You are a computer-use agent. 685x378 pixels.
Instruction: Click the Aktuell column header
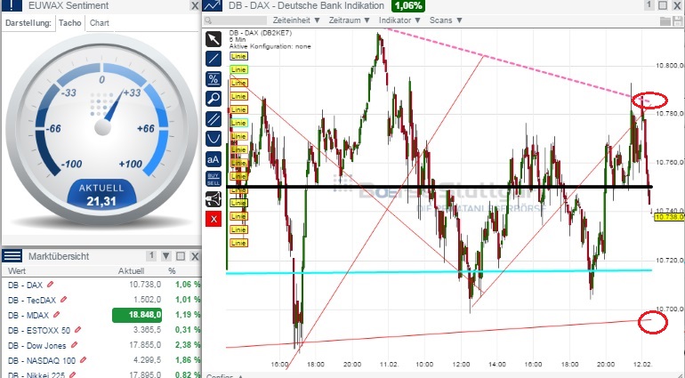point(131,271)
